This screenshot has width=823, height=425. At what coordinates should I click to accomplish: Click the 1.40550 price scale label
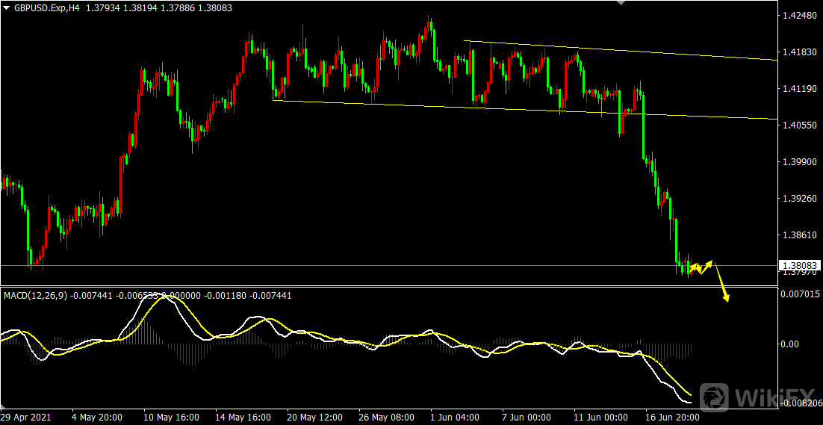(x=798, y=125)
